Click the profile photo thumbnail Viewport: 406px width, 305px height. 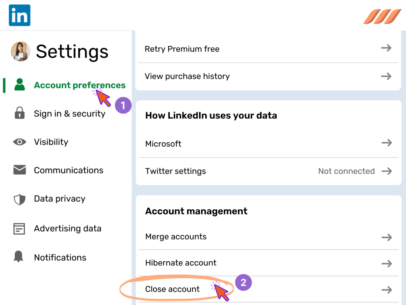pos(20,52)
